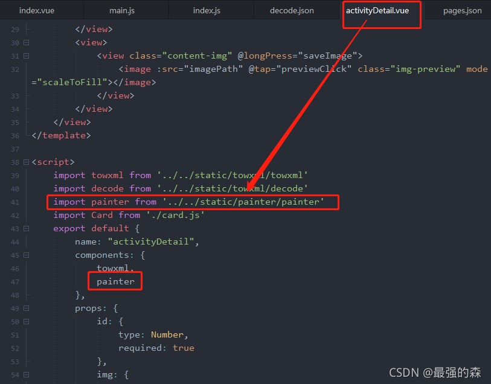Collapse the content-img view at line 31
491x384 pixels.
point(27,56)
